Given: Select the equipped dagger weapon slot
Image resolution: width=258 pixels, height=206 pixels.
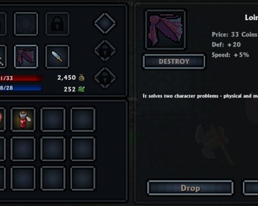Looking at the screenshot, I should (x=57, y=57).
